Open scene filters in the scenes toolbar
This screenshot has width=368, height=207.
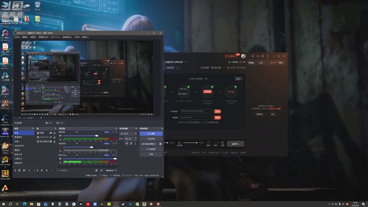coord(24,170)
